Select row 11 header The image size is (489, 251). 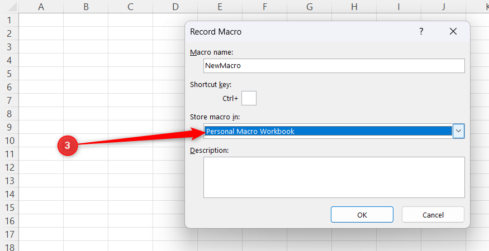click(x=10, y=154)
